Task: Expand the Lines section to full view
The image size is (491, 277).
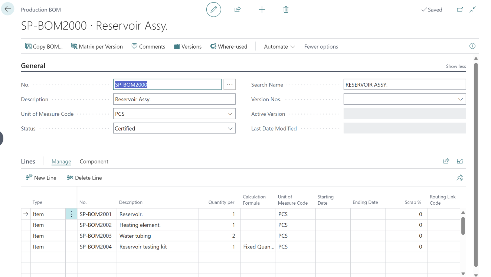Action: tap(460, 161)
